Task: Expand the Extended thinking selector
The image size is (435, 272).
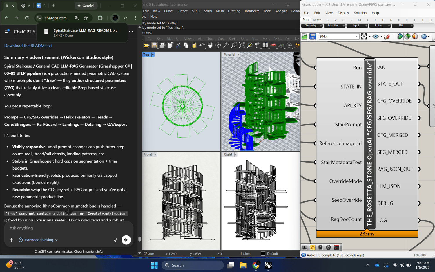Action: pyautogui.click(x=39, y=240)
